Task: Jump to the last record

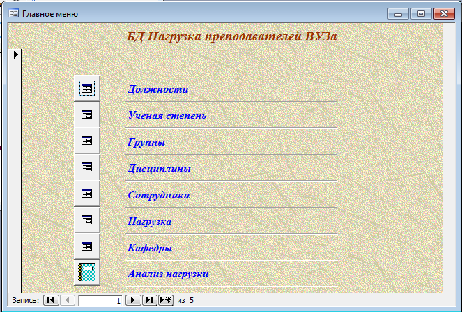Action: tap(149, 300)
